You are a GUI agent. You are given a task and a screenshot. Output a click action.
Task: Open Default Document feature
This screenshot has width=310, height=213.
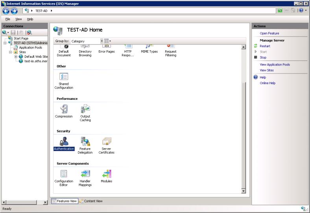pos(64,51)
